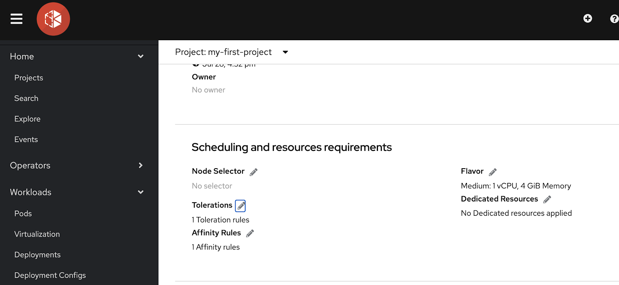This screenshot has height=285, width=619.
Task: Edit Dedicated Resources pencil icon
Action: click(x=547, y=200)
